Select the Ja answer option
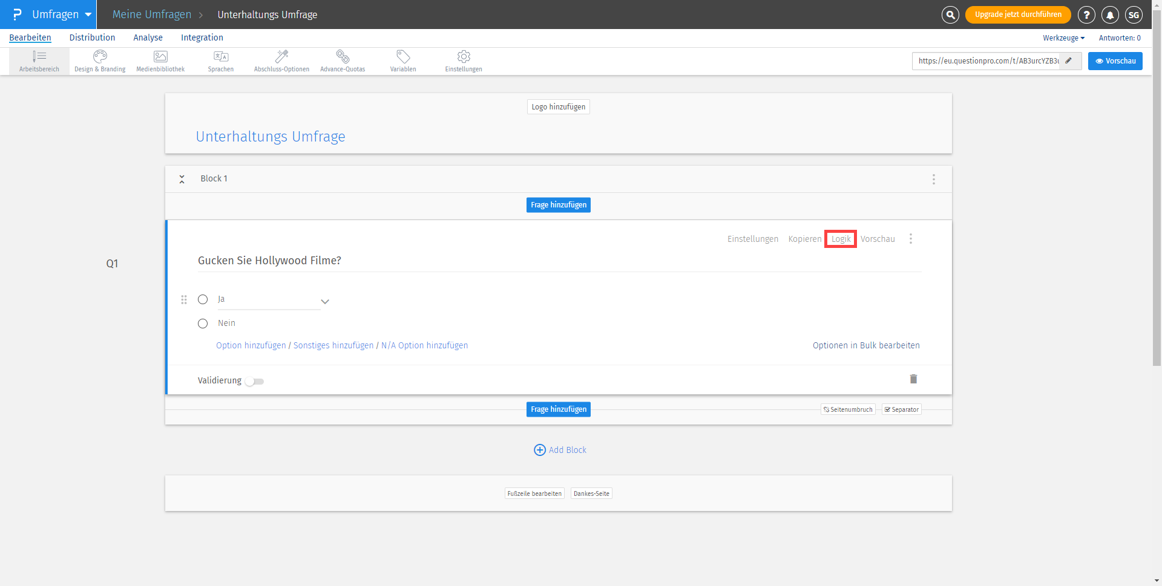1162x586 pixels. tap(203, 299)
